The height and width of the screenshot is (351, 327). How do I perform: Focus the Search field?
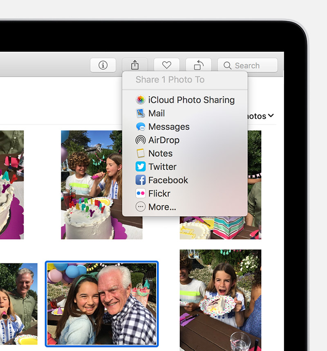247,65
